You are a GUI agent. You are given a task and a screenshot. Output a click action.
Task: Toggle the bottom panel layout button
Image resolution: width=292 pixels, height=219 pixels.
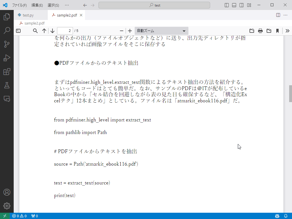tap(234, 5)
